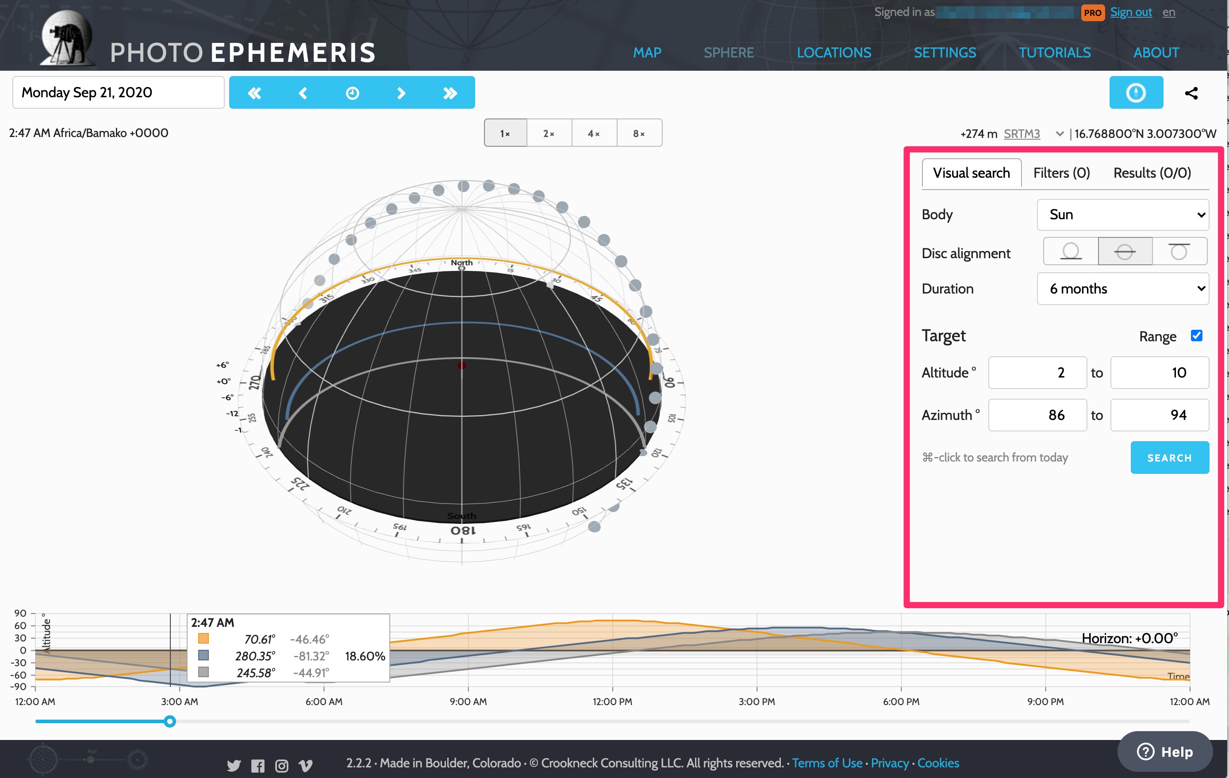
Task: Switch to the Visual search tab
Action: click(x=971, y=173)
